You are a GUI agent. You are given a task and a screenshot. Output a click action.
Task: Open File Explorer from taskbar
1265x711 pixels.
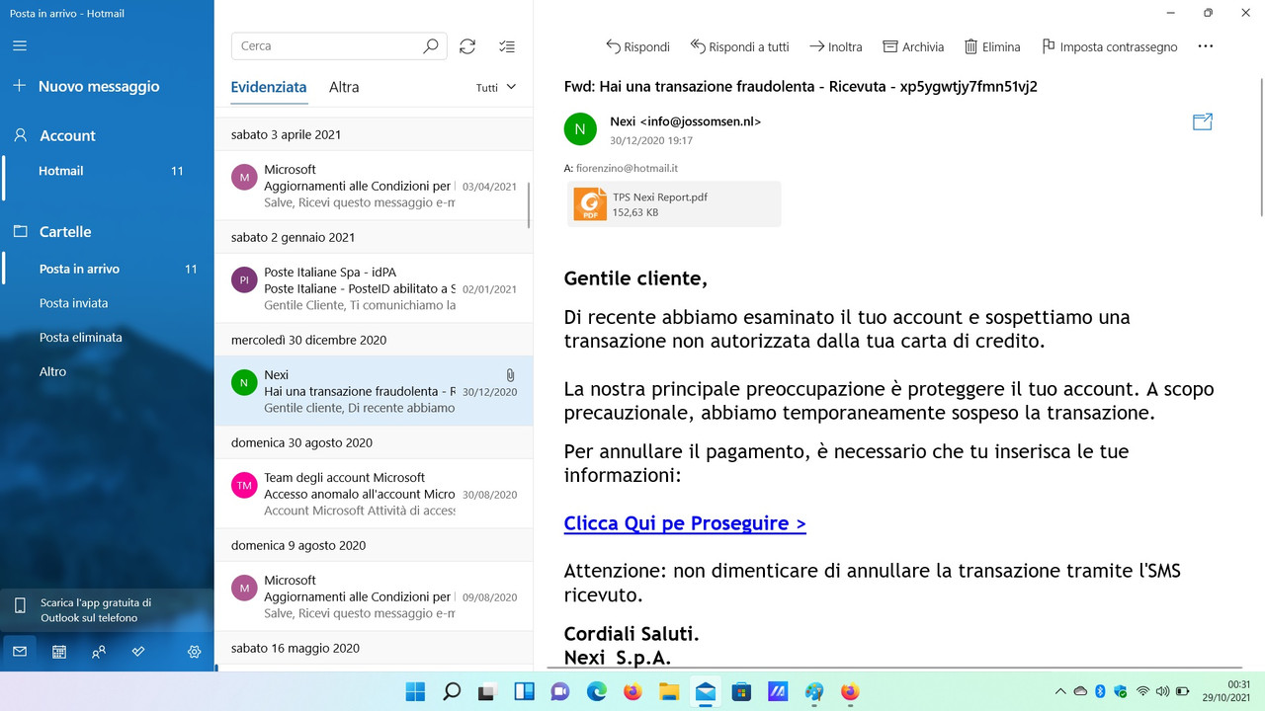(669, 692)
